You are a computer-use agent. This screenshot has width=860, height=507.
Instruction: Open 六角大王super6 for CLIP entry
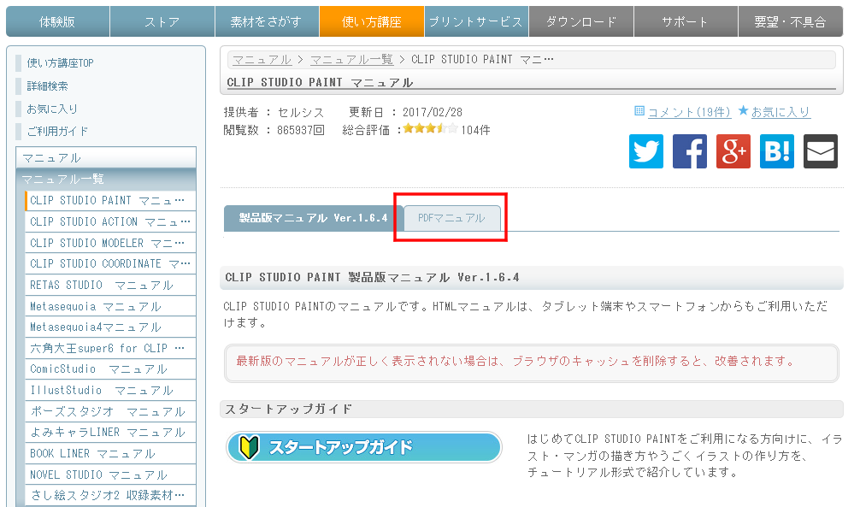(x=110, y=348)
